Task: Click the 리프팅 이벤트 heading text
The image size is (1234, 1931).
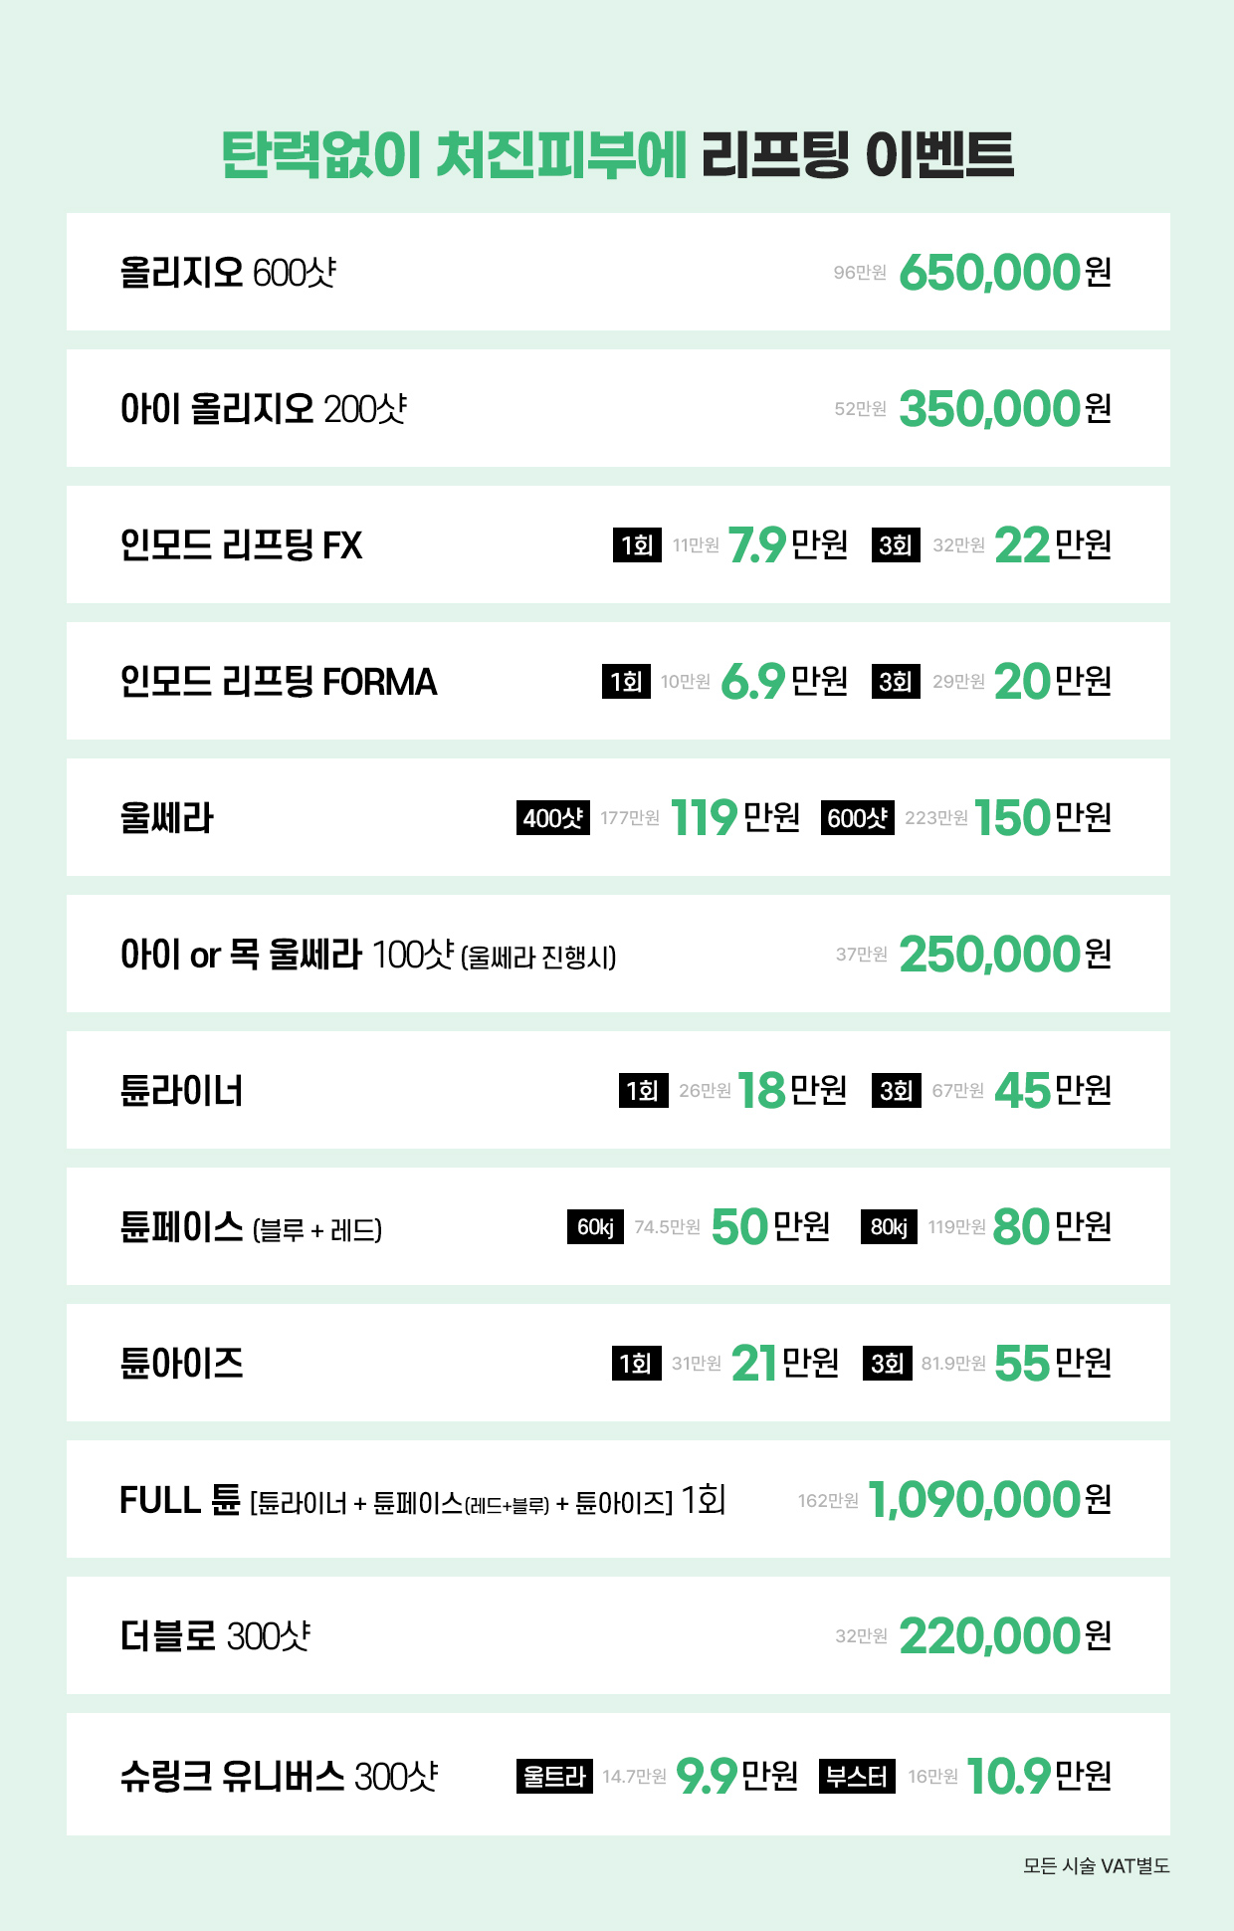Action: pos(857,155)
